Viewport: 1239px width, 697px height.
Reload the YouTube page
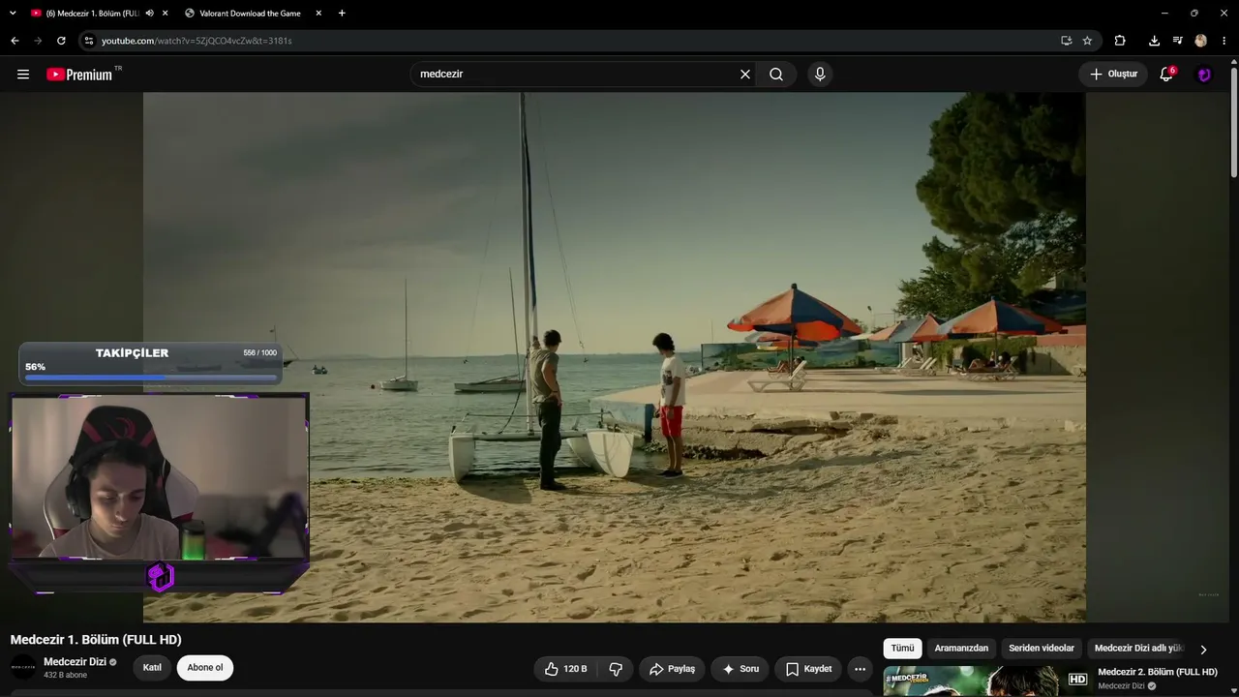tap(61, 41)
